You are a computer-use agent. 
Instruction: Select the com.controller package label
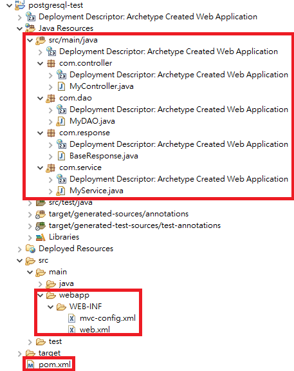pos(86,63)
